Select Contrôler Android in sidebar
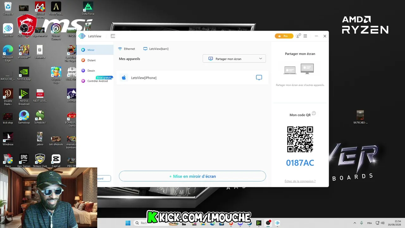The height and width of the screenshot is (228, 405). (95, 81)
